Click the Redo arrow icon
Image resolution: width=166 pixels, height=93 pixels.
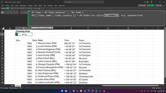click(x=18, y=8)
